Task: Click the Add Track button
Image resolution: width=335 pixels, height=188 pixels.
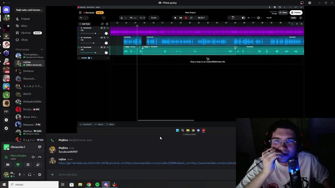Action: 84,24
